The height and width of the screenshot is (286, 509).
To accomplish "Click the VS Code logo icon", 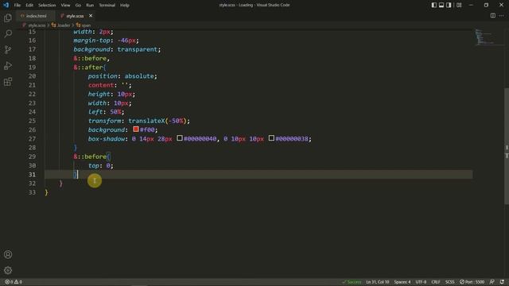I will (x=6, y=5).
